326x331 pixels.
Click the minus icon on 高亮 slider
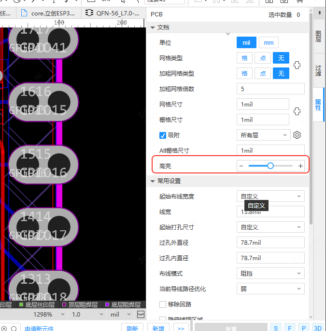tap(241, 166)
